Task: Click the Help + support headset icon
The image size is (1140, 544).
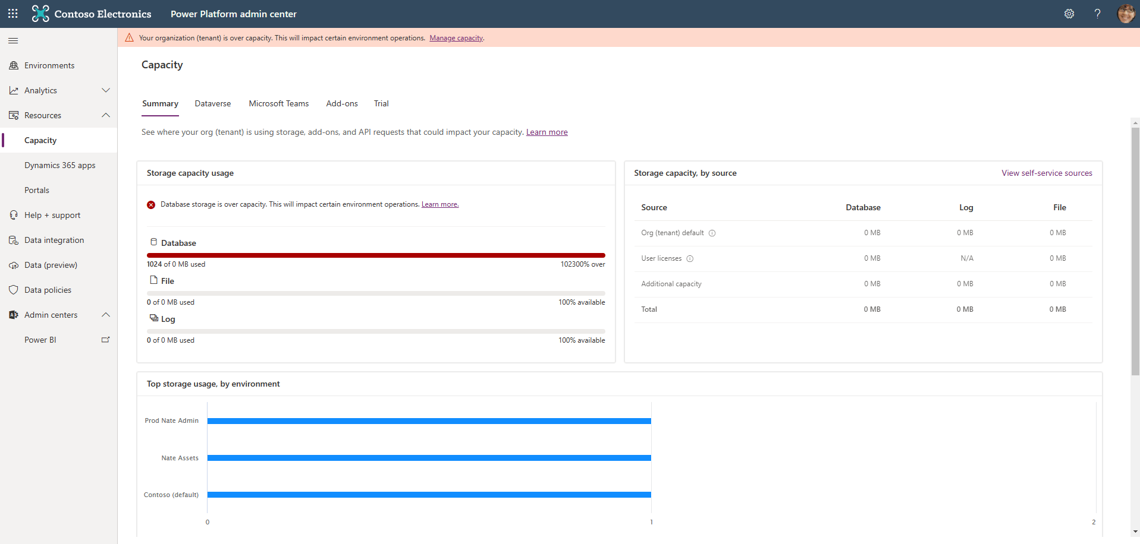Action: (x=14, y=215)
